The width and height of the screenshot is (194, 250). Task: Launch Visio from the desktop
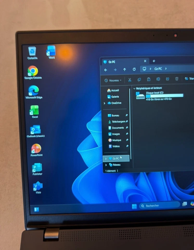point(38,187)
